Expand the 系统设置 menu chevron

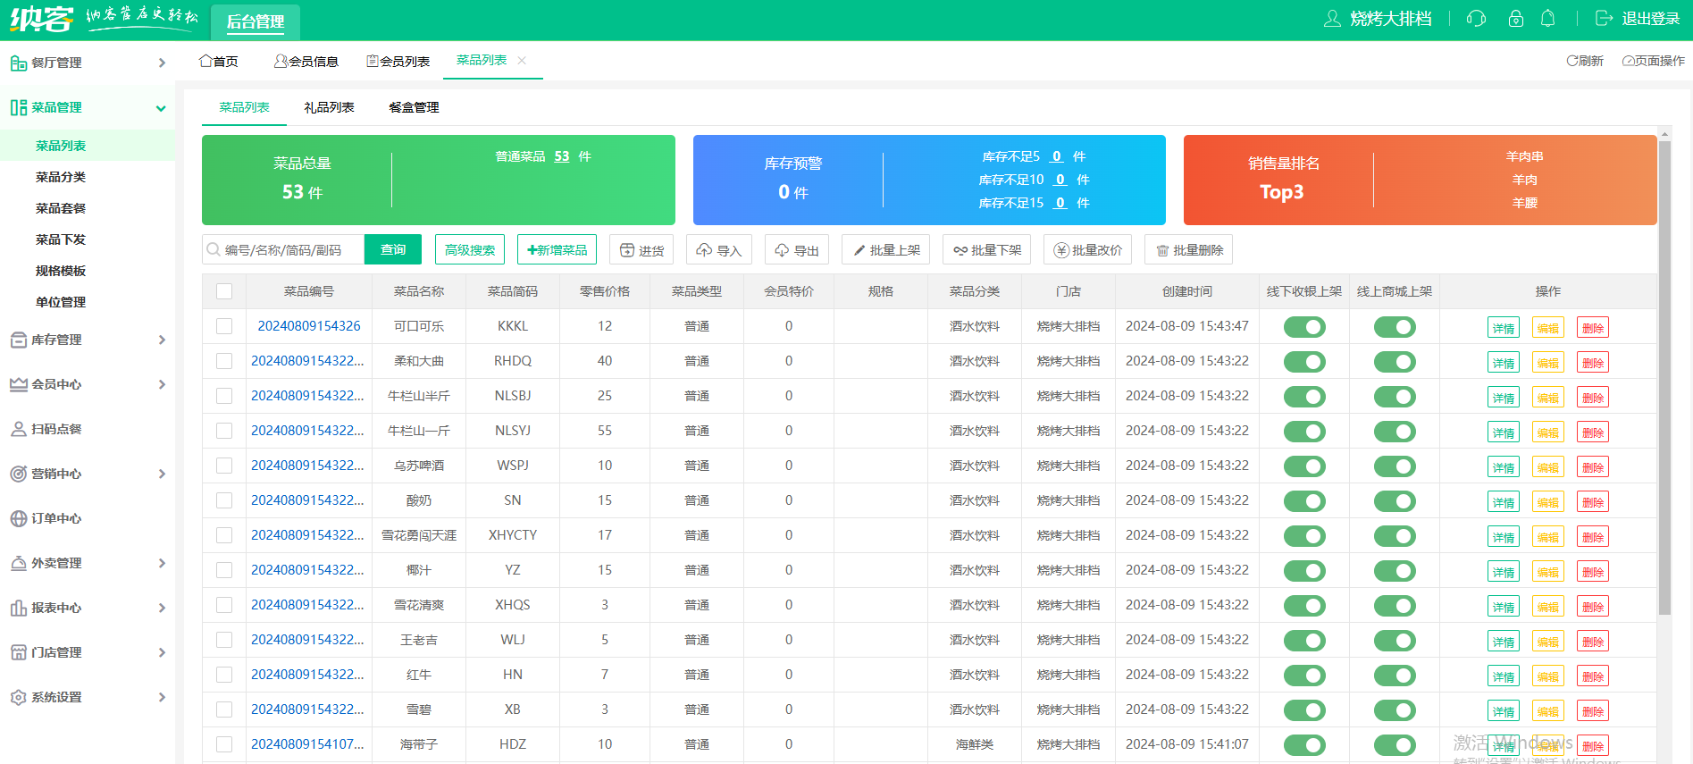click(162, 697)
